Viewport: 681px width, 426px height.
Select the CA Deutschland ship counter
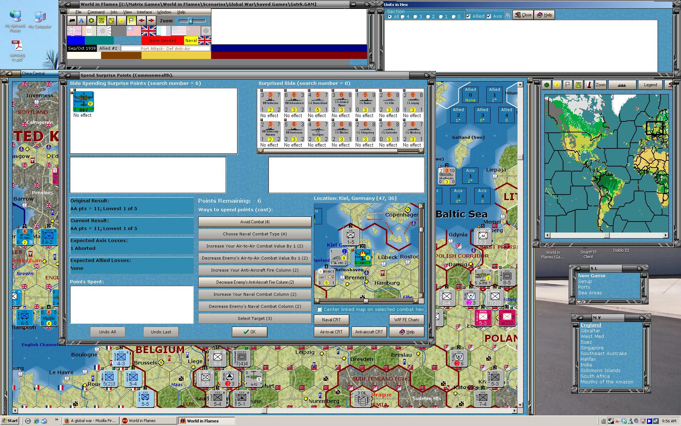click(x=318, y=102)
